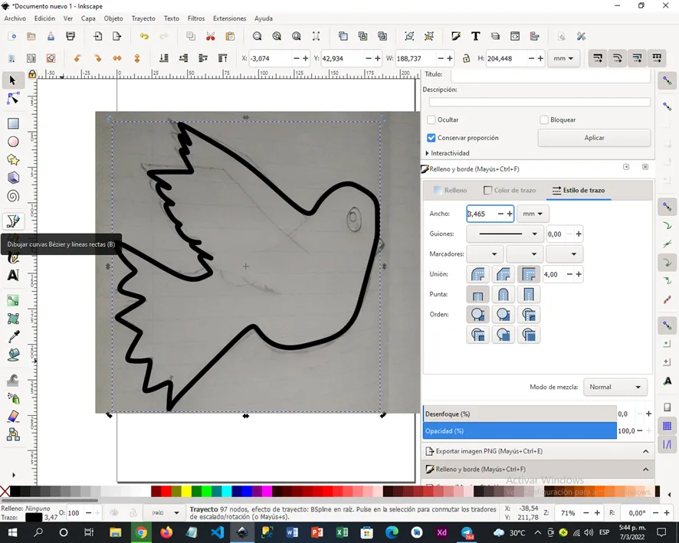Select the Spiral tool

click(x=13, y=196)
